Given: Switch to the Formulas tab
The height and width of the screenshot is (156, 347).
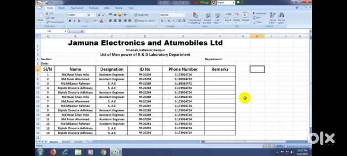Looking at the screenshot, I should click(x=93, y=8).
